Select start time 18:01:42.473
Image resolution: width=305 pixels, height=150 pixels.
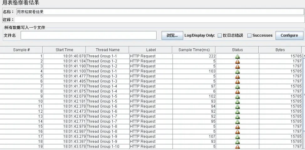point(65,111)
